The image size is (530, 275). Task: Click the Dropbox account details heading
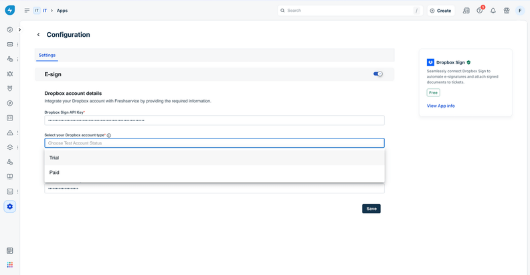tap(73, 93)
